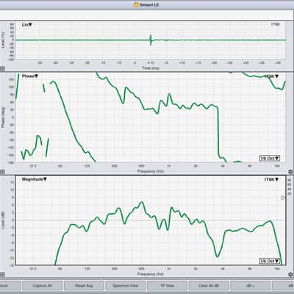
Task: Click the Clear All dB button
Action: pos(209,286)
